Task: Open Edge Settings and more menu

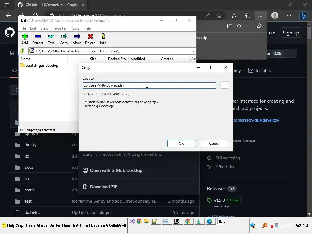Action: click(289, 16)
